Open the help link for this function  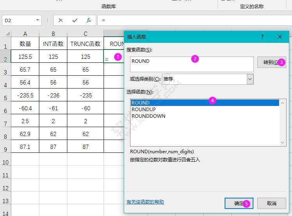[145, 202]
